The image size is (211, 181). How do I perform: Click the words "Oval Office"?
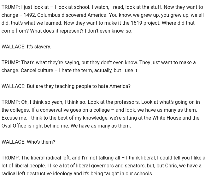pyautogui.click(x=14, y=126)
